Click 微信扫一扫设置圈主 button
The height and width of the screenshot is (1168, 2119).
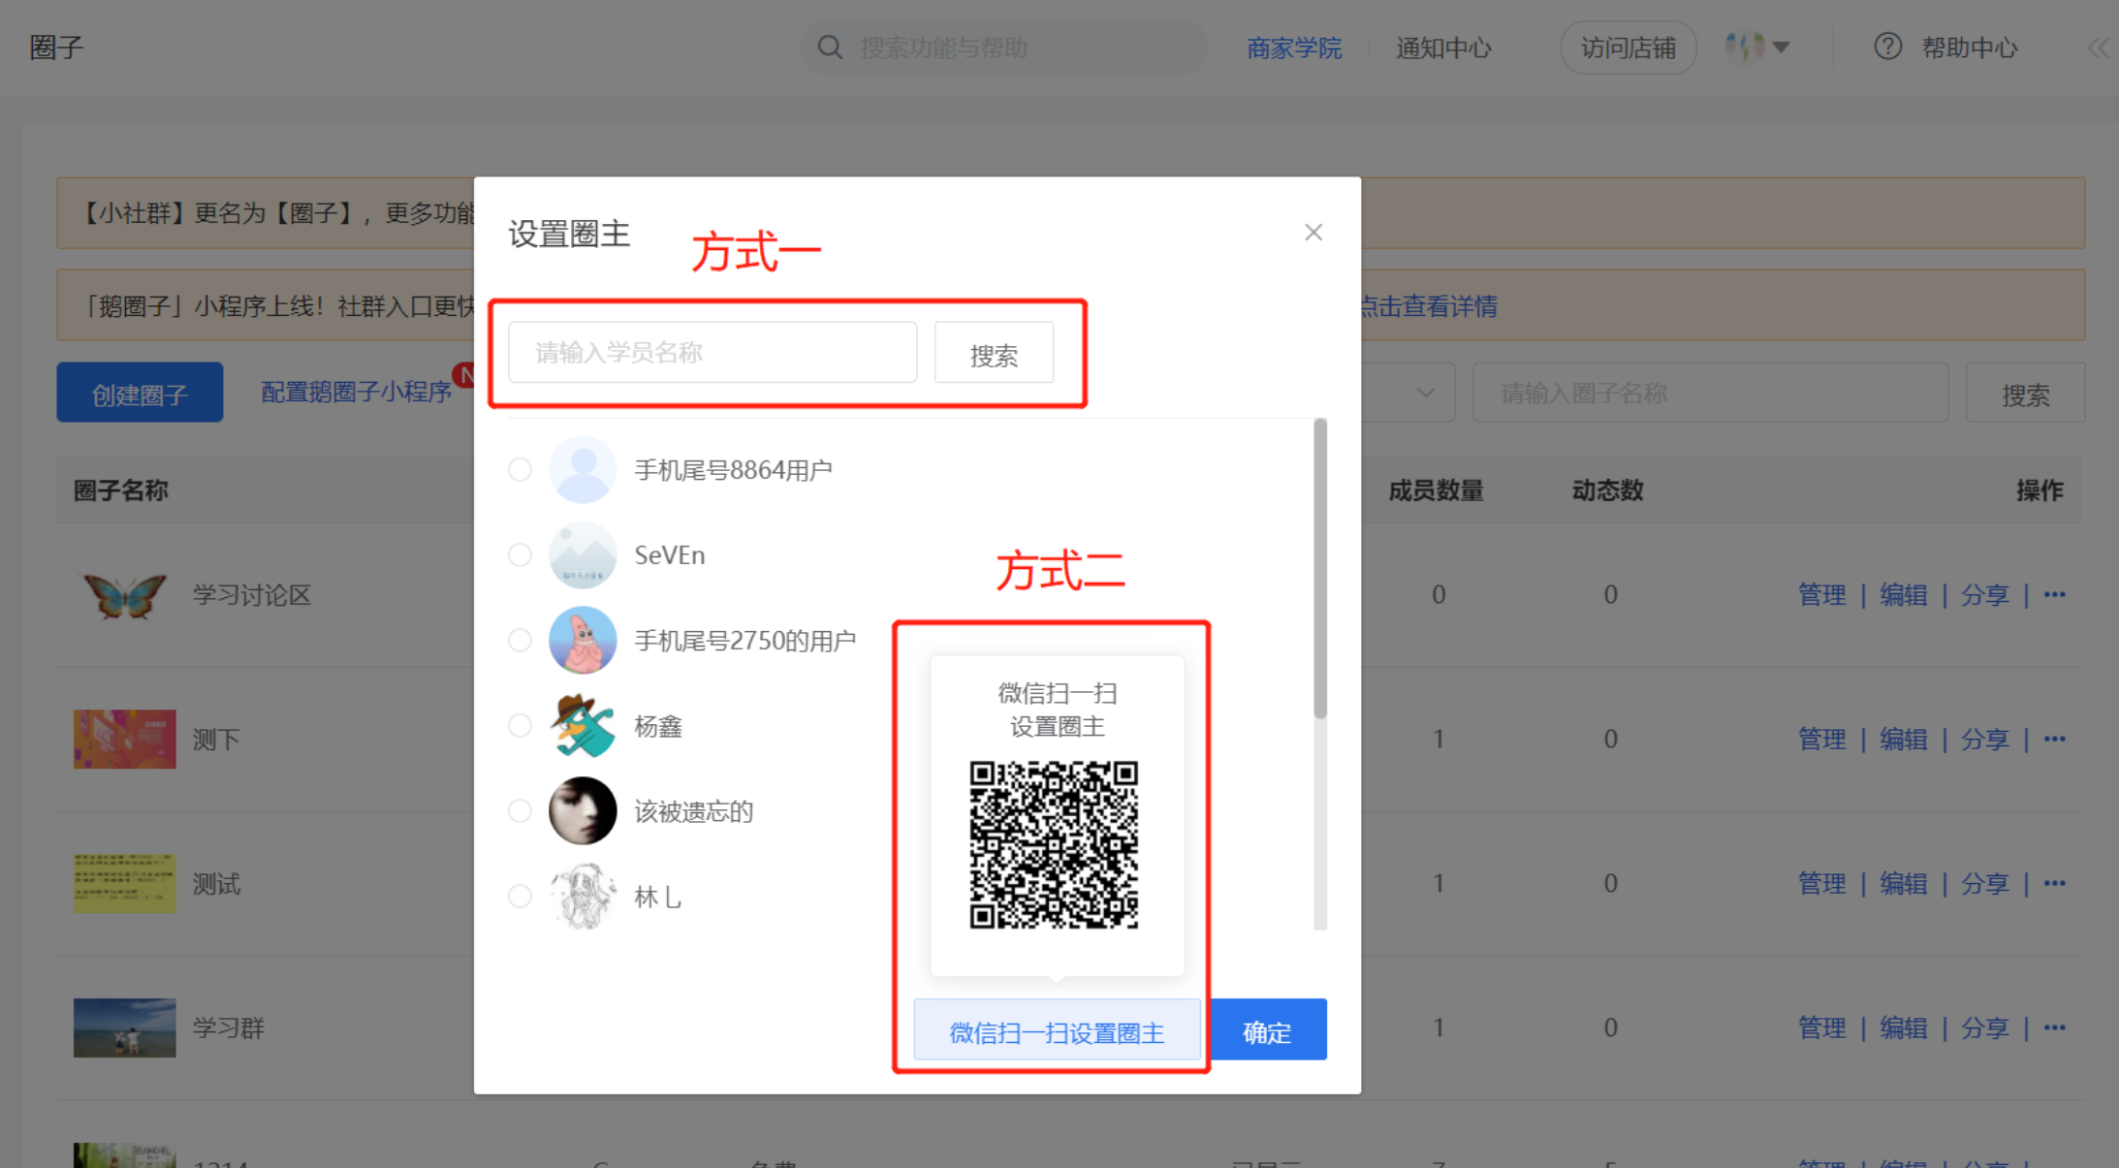1057,1031
